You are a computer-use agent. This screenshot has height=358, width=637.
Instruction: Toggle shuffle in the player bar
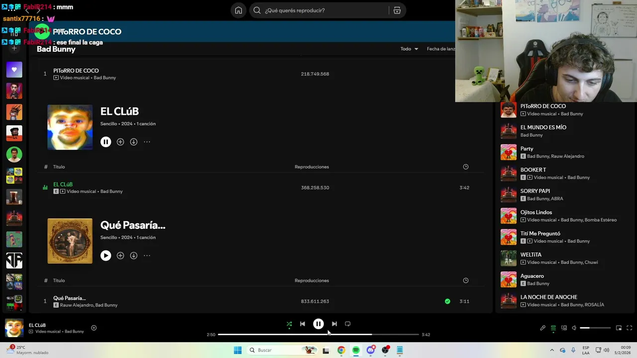[289, 324]
